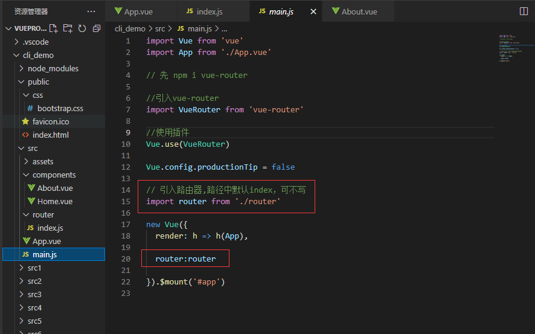The height and width of the screenshot is (334, 535).
Task: Click line number 17 in the gutter
Action: [126, 225]
